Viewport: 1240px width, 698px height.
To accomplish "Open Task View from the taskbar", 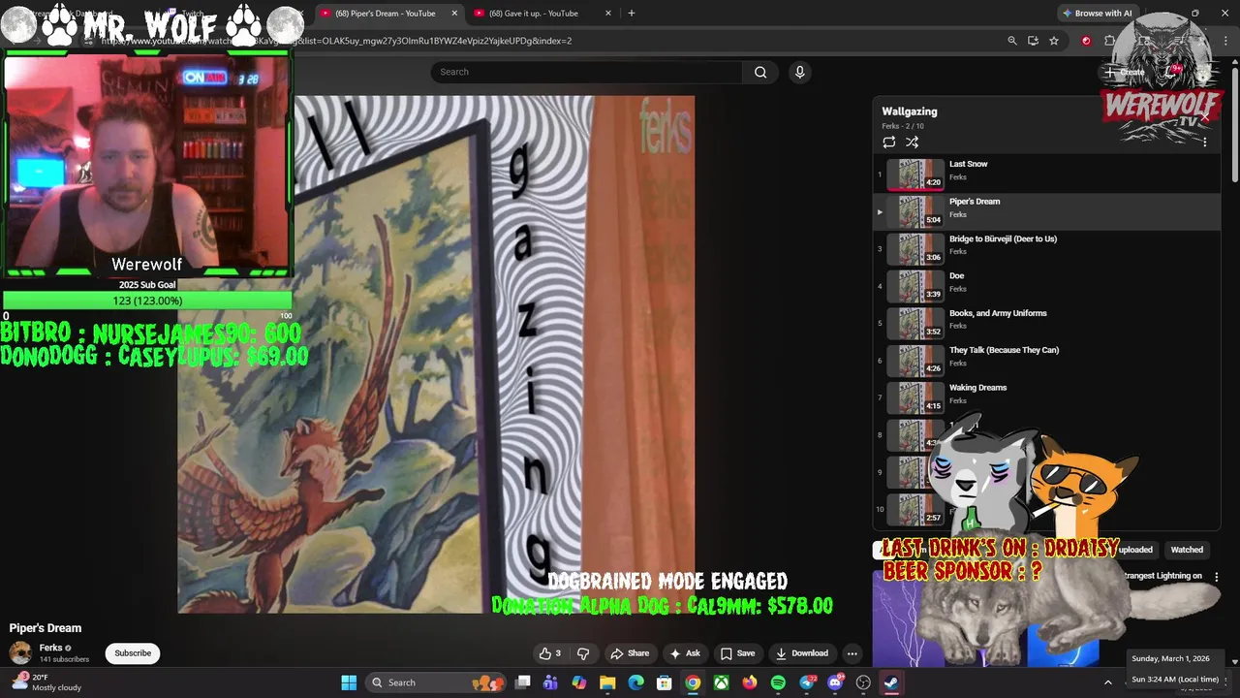I will [523, 682].
